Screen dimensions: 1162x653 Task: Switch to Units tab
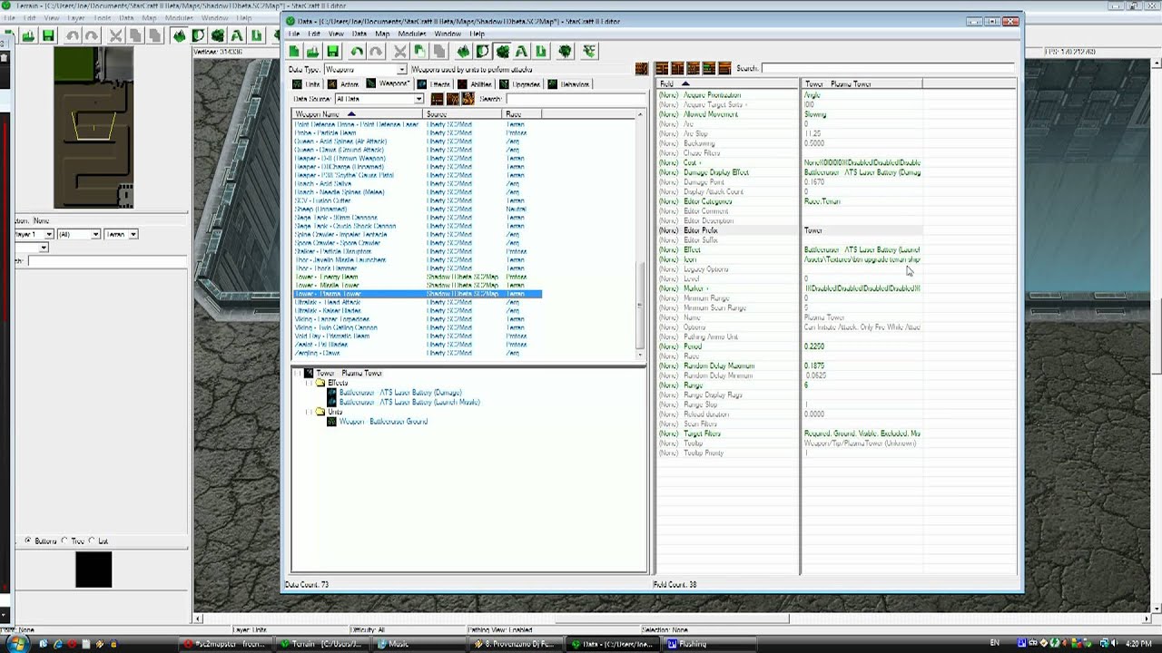pos(306,84)
